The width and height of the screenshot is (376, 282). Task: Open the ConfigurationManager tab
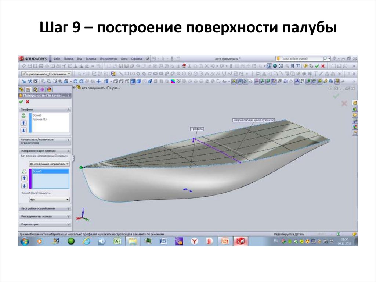(x=36, y=89)
